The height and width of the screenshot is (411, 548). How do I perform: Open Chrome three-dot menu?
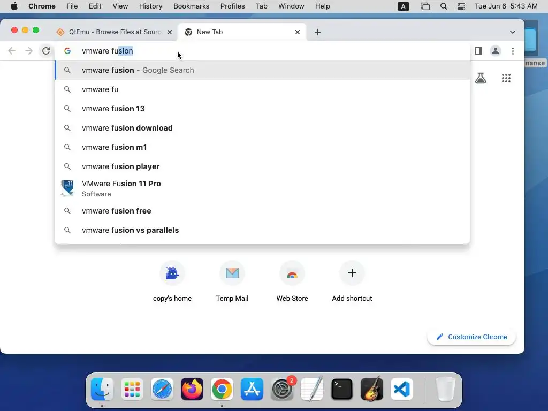point(513,51)
